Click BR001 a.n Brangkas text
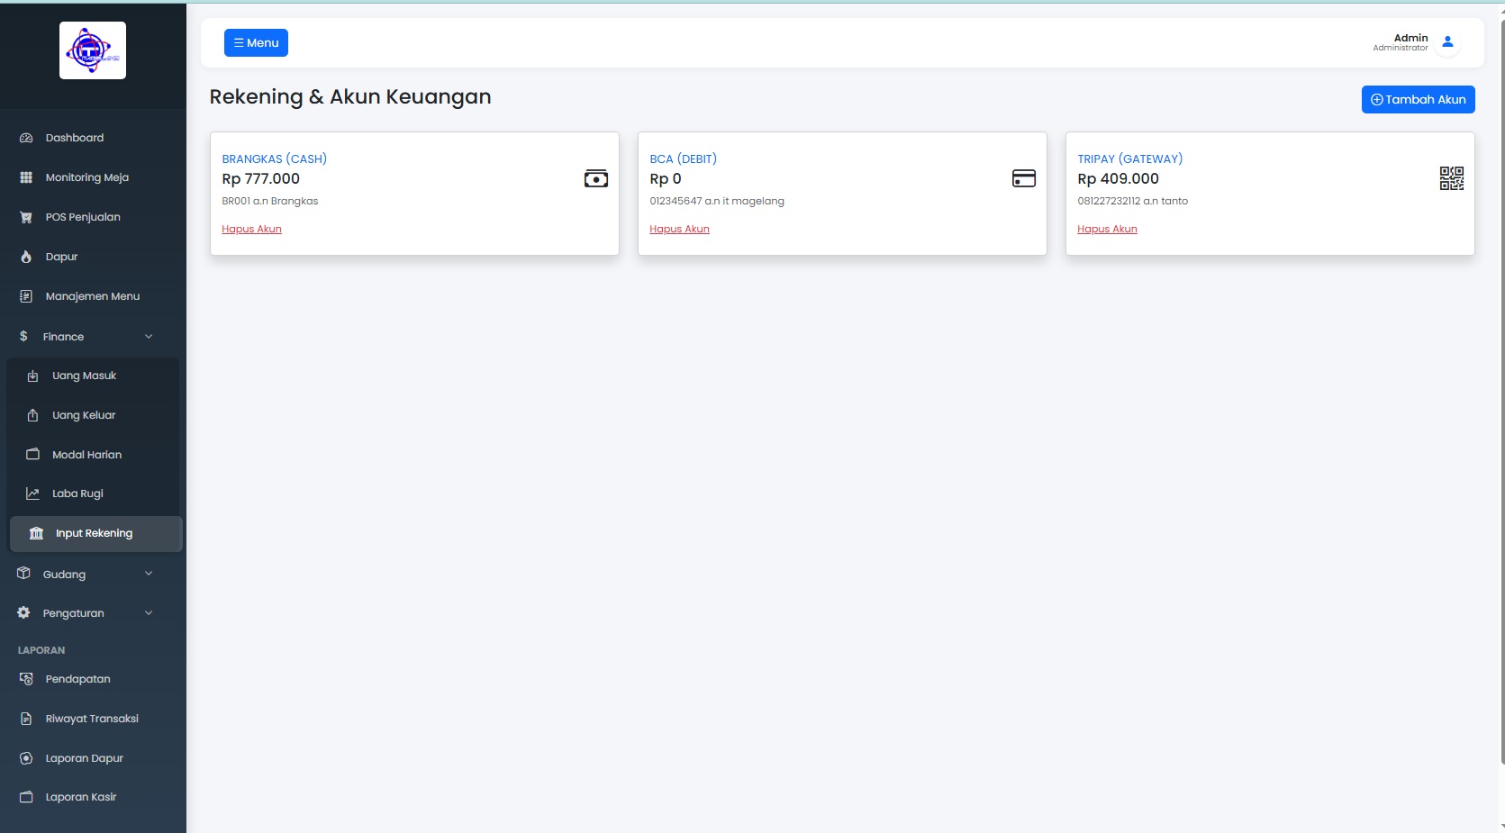The width and height of the screenshot is (1505, 833). 269,201
